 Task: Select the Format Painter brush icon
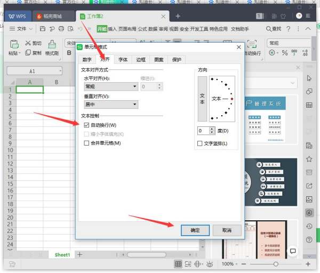[52, 44]
